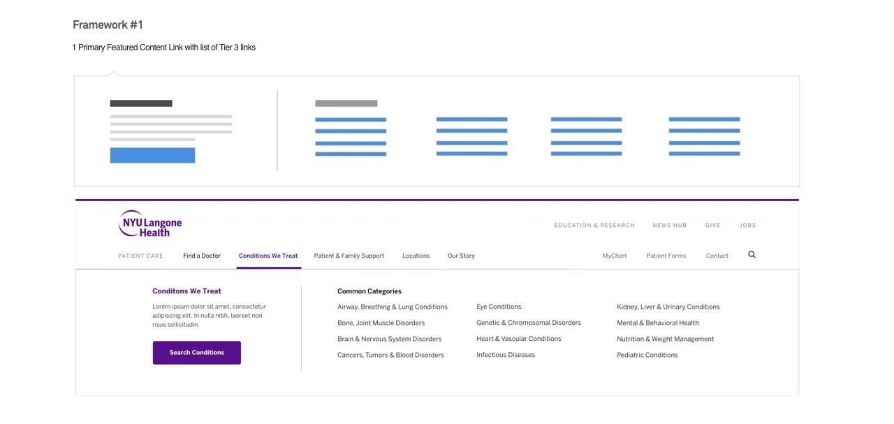
Task: Open the Find a Doctor menu
Action: coord(202,256)
